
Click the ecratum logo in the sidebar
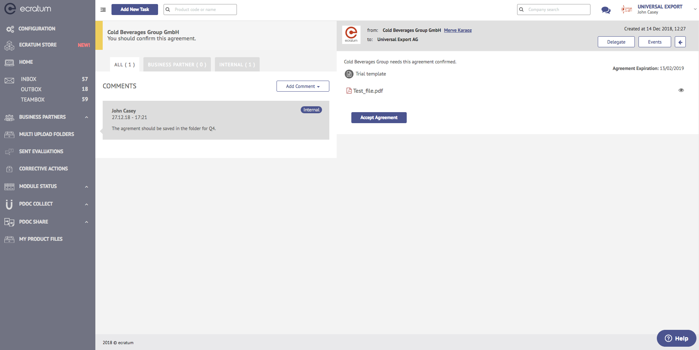pyautogui.click(x=28, y=9)
